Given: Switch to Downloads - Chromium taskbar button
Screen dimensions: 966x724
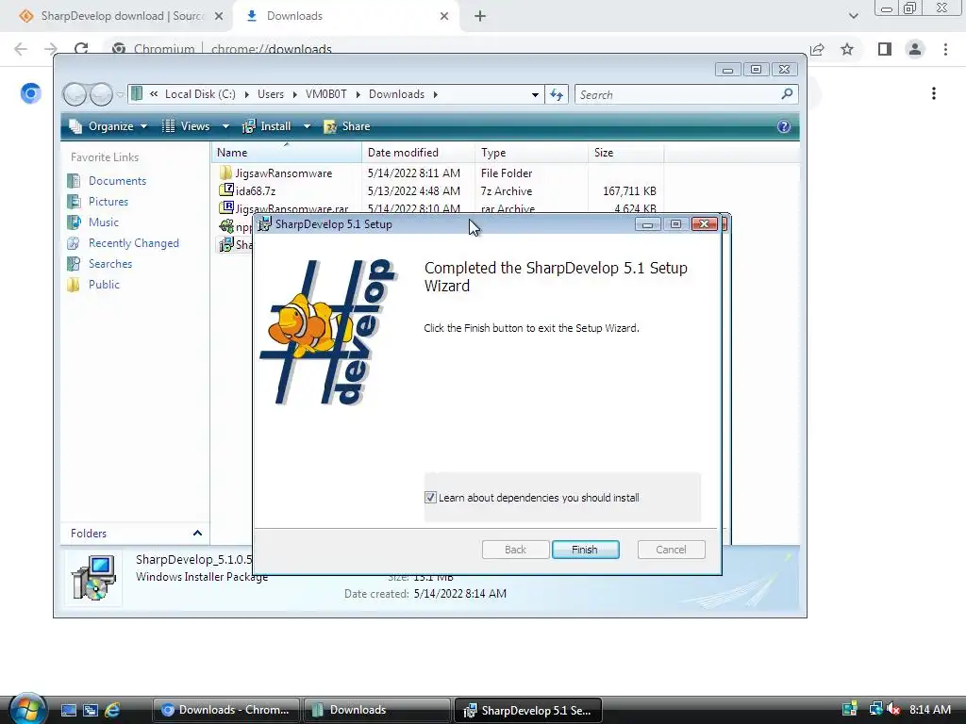Looking at the screenshot, I should pos(225,710).
